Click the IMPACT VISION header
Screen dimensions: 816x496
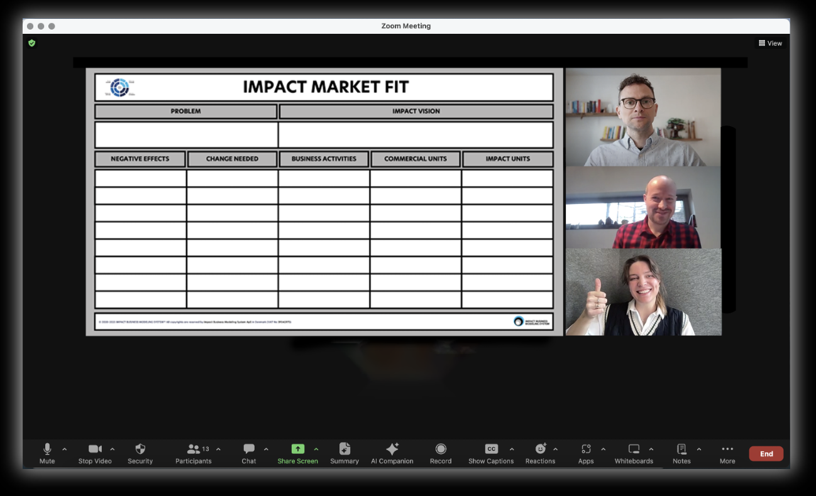click(416, 111)
